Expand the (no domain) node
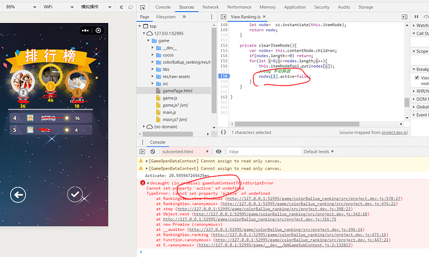This screenshot has width=429, height=257. 144,127
